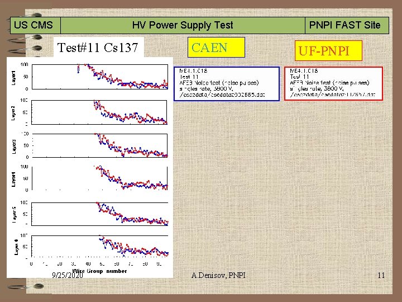Click the yellow UF-PNPI label box
Image resolution: width=402 pixels, height=302 pixels.
328,50
